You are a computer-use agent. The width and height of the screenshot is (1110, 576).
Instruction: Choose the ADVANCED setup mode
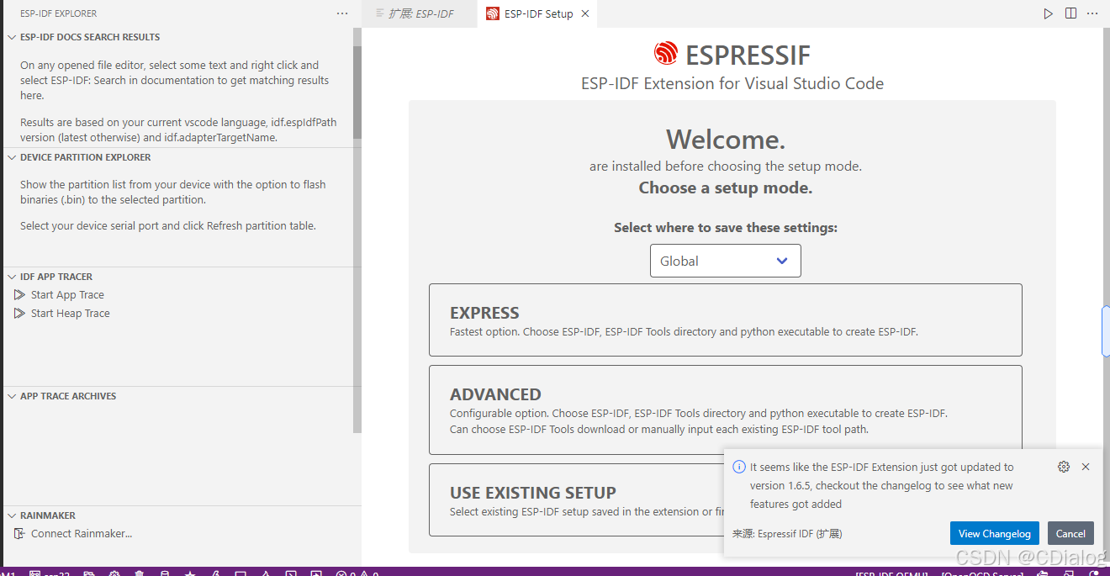726,410
